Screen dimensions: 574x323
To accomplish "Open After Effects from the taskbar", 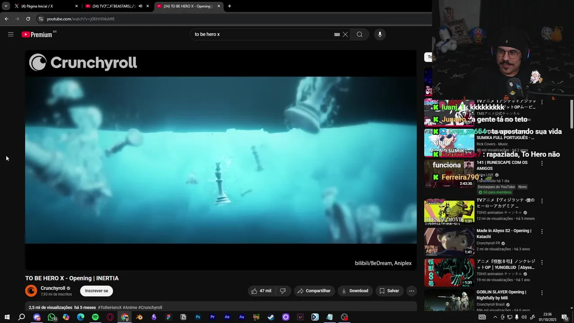I will pos(227,317).
